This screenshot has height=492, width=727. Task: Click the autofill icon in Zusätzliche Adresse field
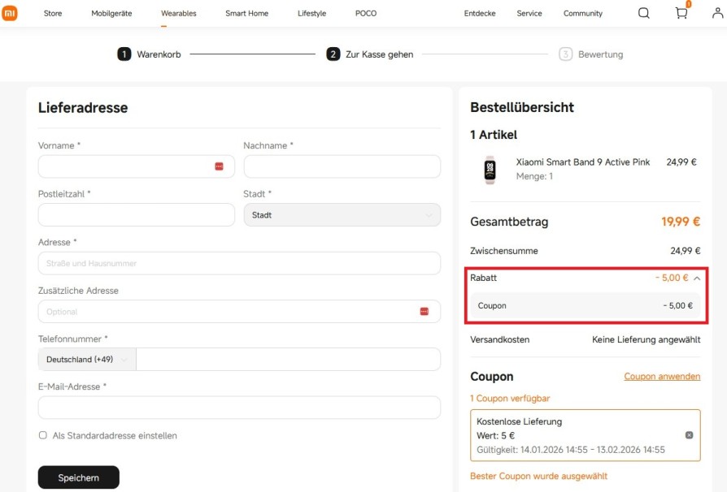click(424, 312)
